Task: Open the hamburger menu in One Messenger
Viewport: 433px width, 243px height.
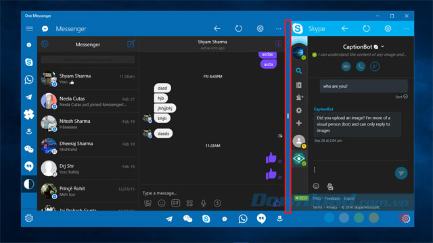Action: 29,28
